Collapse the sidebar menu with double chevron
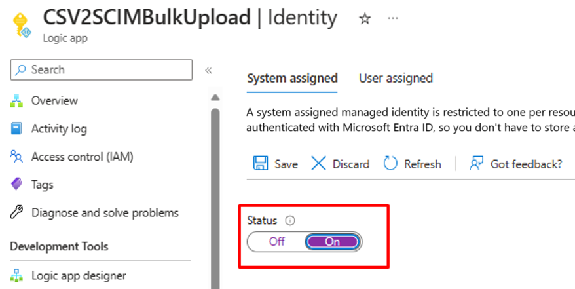Image resolution: width=575 pixels, height=289 pixels. coord(208,70)
